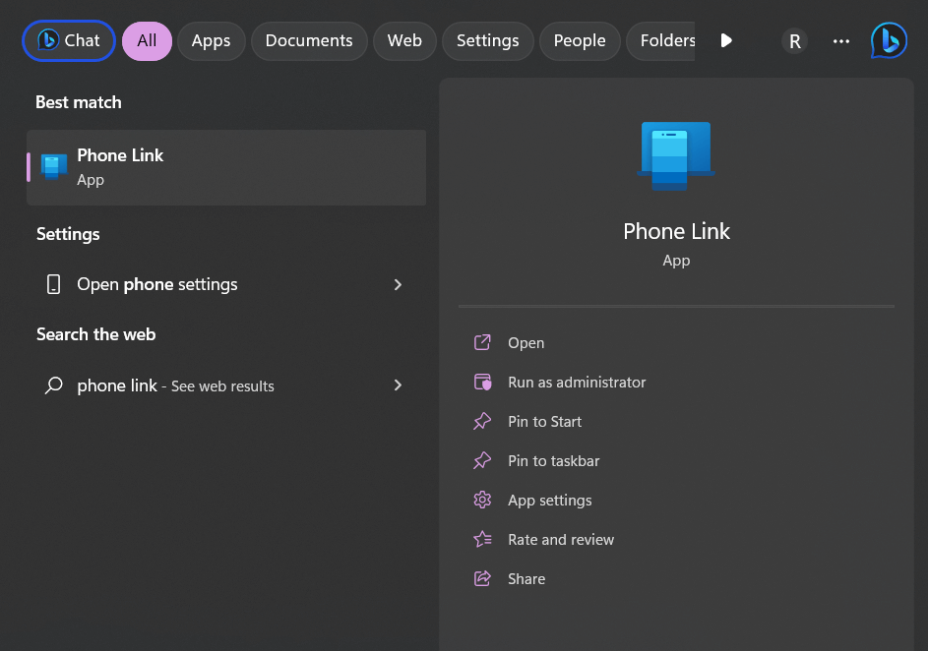Click the Open icon in the preview pane
Image resolution: width=928 pixels, height=651 pixels.
click(482, 342)
